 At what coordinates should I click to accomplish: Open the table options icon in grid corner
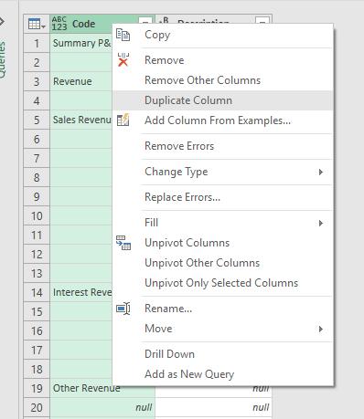point(37,24)
